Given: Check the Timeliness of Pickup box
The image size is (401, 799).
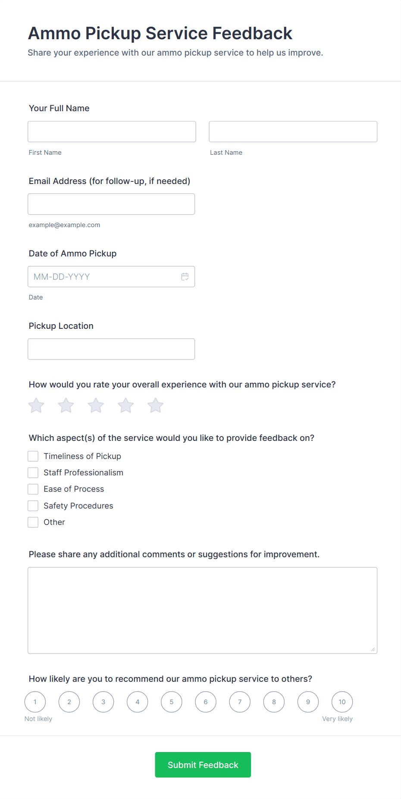Looking at the screenshot, I should pos(33,456).
